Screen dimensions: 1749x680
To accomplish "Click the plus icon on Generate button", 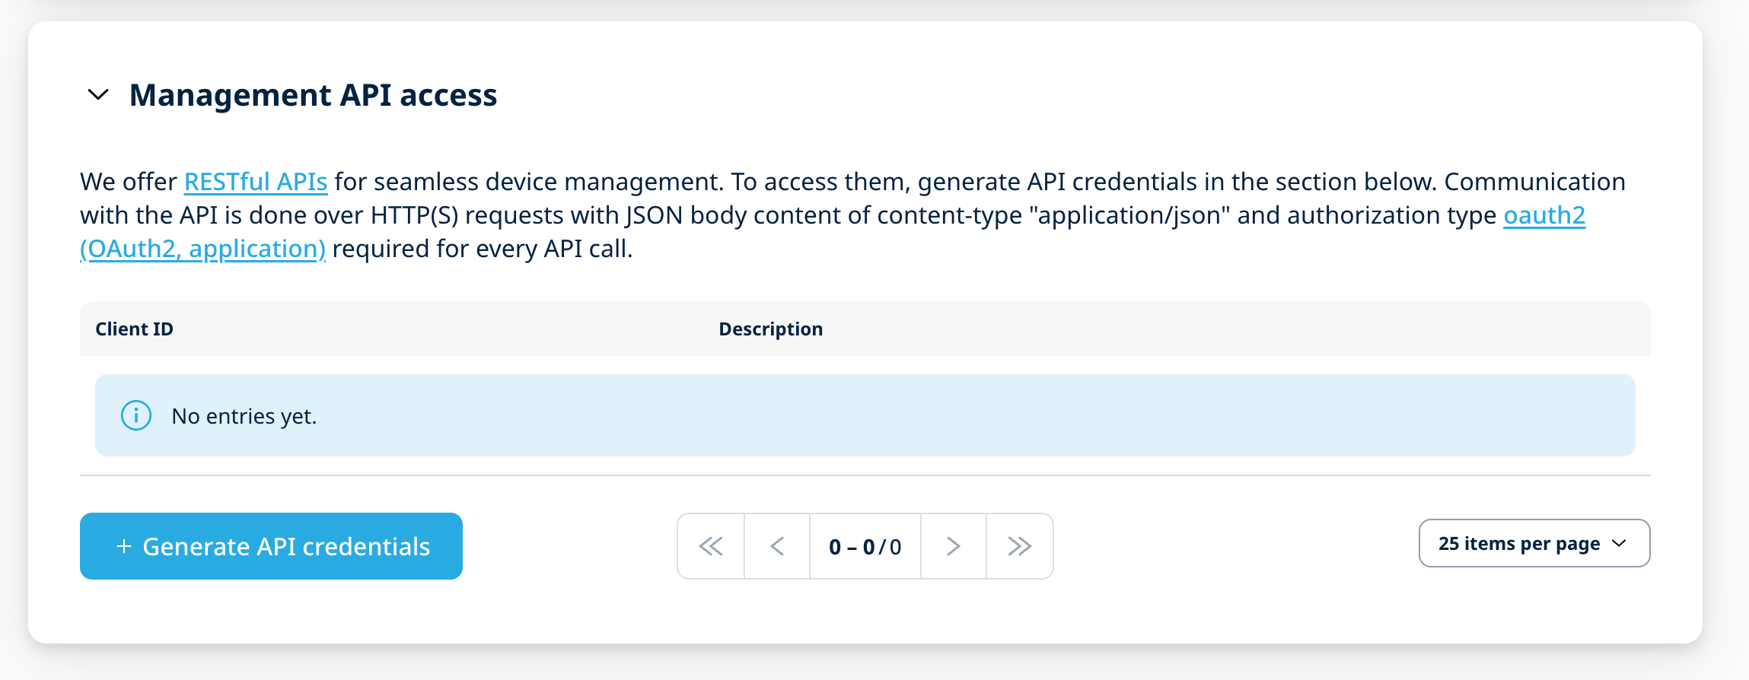I will (124, 546).
